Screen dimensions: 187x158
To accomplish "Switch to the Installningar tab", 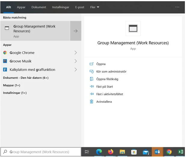I will [x=60, y=7].
